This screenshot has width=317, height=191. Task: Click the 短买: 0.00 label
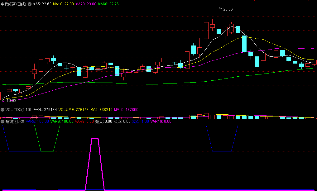[103, 122]
